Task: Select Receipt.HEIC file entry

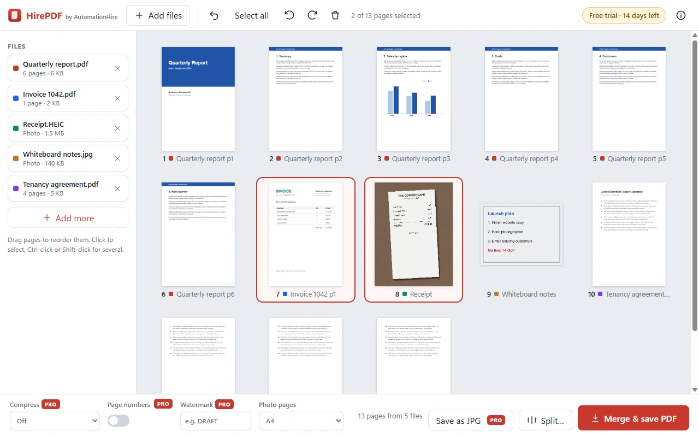Action: tap(68, 128)
